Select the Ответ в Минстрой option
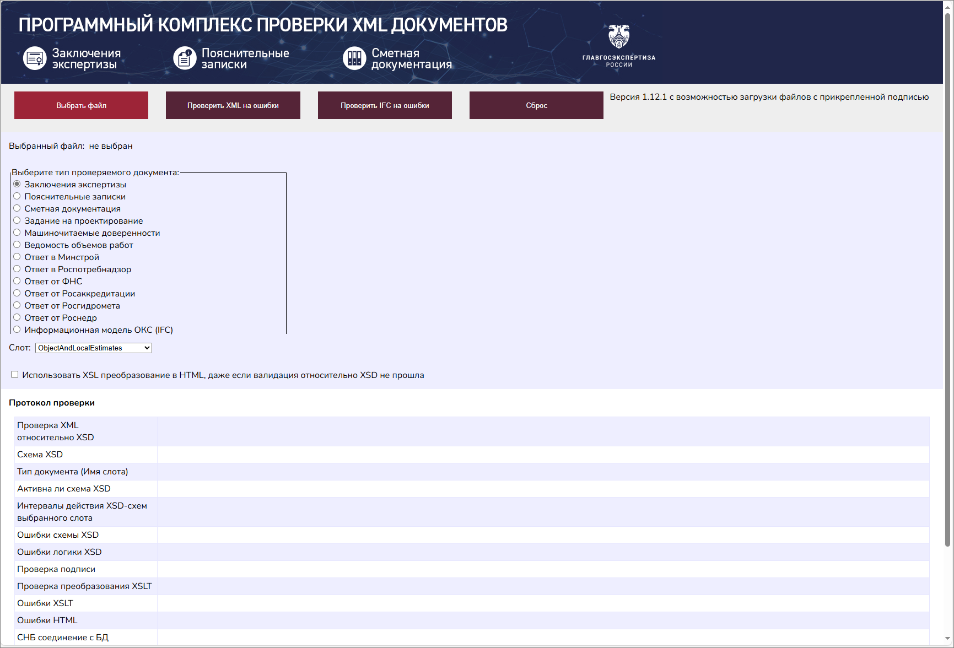Screen dimensions: 954x648 (x=17, y=257)
